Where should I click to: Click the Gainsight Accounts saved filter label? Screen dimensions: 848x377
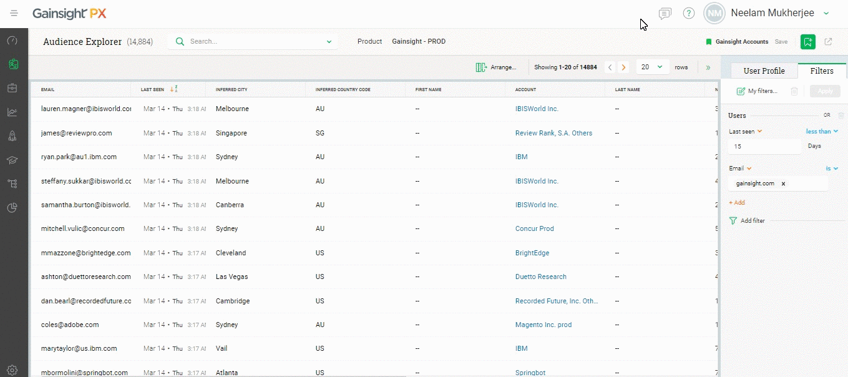tap(742, 42)
